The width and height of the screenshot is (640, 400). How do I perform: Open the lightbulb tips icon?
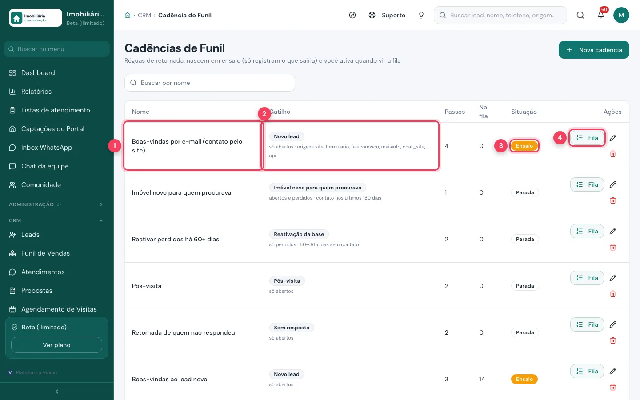(421, 15)
